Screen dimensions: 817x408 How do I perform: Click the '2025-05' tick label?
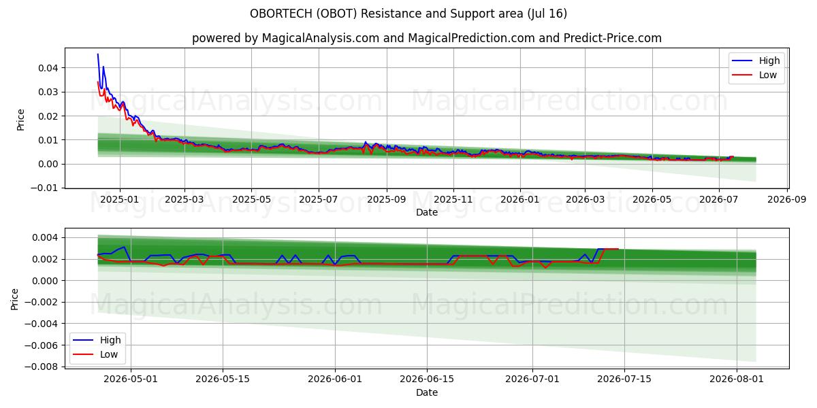click(x=251, y=199)
